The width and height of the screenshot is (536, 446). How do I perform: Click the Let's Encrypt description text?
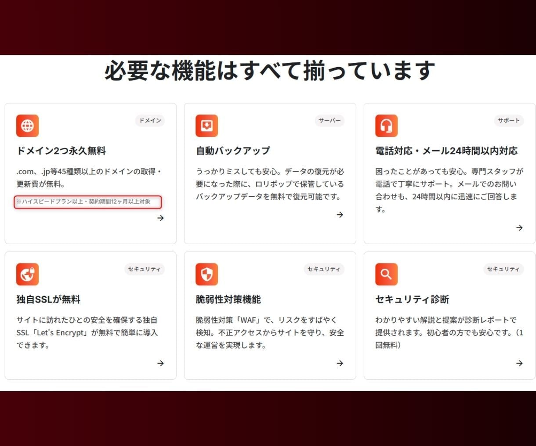pyautogui.click(x=87, y=333)
